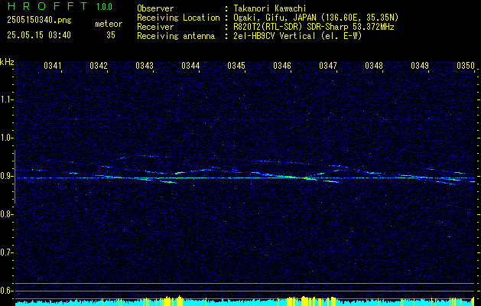Viewport: 481px width, 306px height.
Task: Click the meteor label
Action: [109, 24]
